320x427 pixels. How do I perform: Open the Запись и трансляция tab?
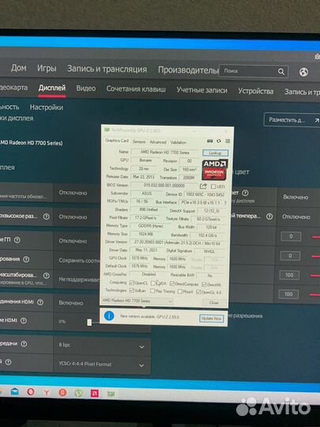click(107, 69)
